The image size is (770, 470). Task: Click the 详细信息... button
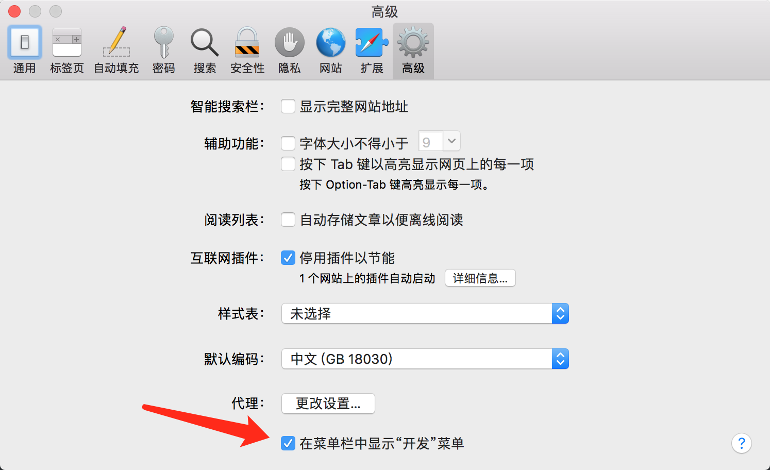(x=480, y=278)
